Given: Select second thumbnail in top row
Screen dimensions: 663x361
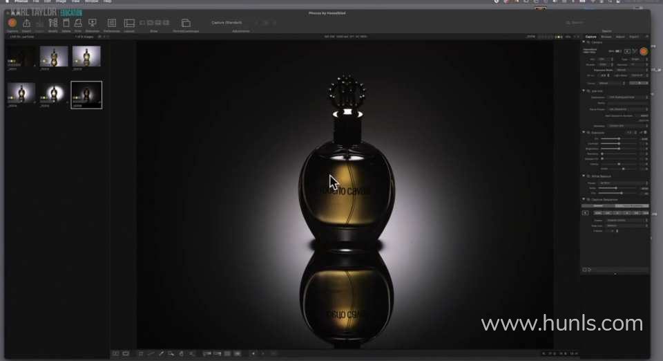Looking at the screenshot, I should (54, 56).
